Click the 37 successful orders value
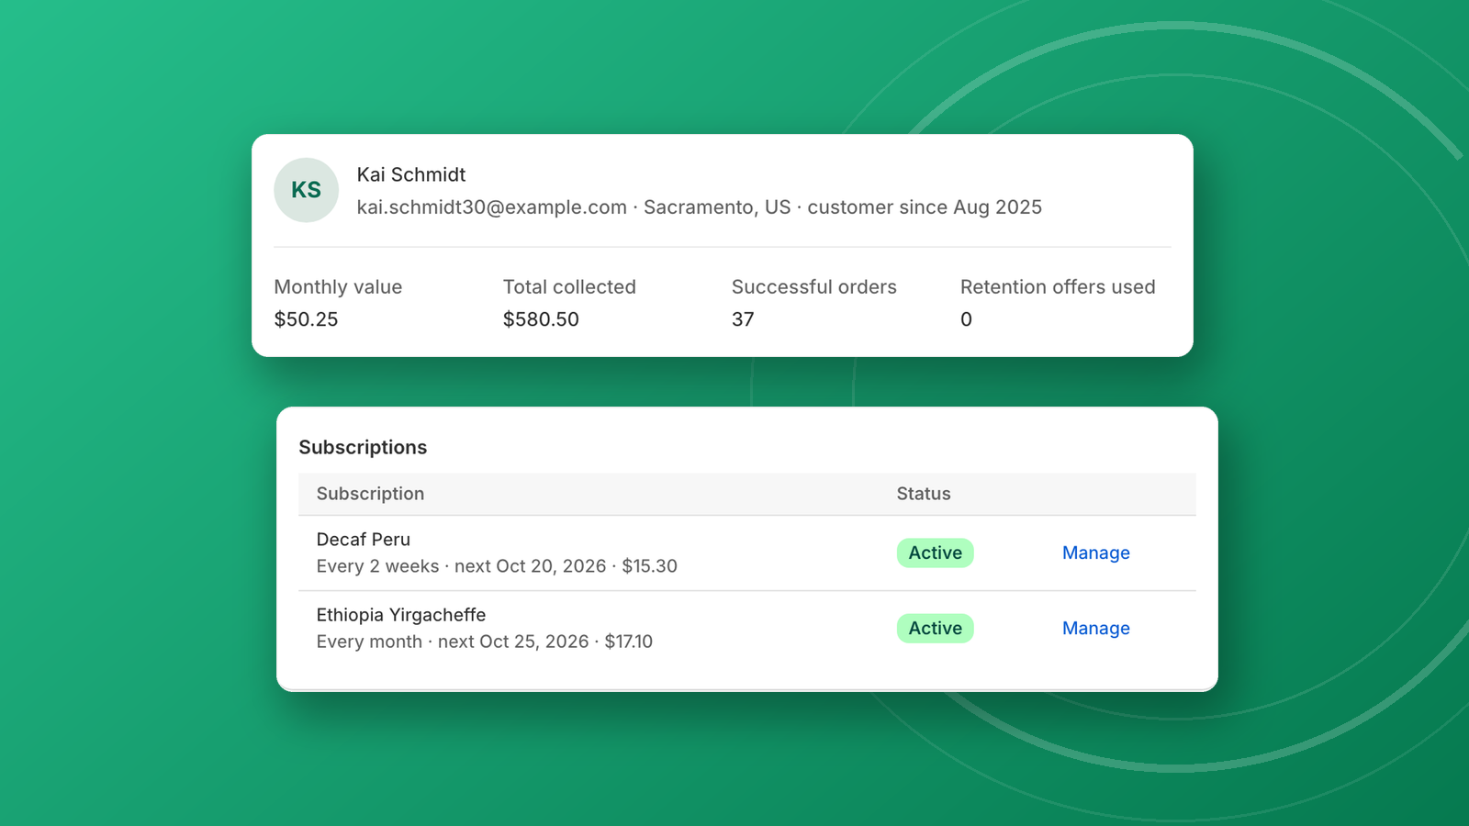The width and height of the screenshot is (1469, 826). click(x=743, y=319)
